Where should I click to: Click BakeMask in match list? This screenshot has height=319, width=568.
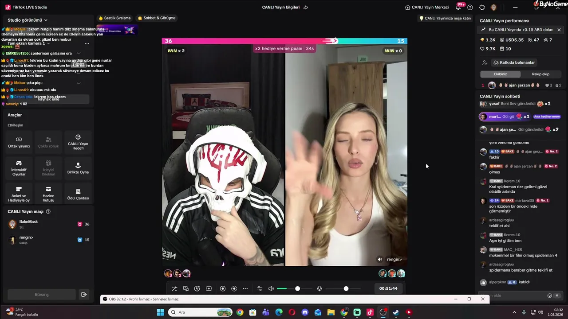[x=49, y=224]
